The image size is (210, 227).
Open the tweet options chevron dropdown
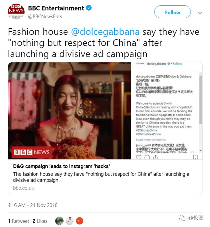[x=200, y=13]
